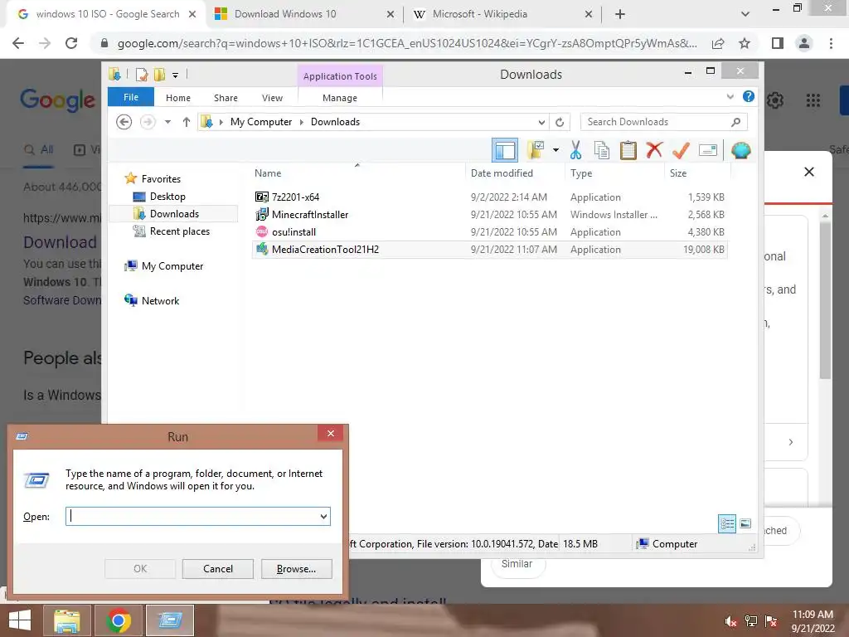Image resolution: width=849 pixels, height=637 pixels.
Task: Refresh the Downloads folder
Action: pos(560,122)
